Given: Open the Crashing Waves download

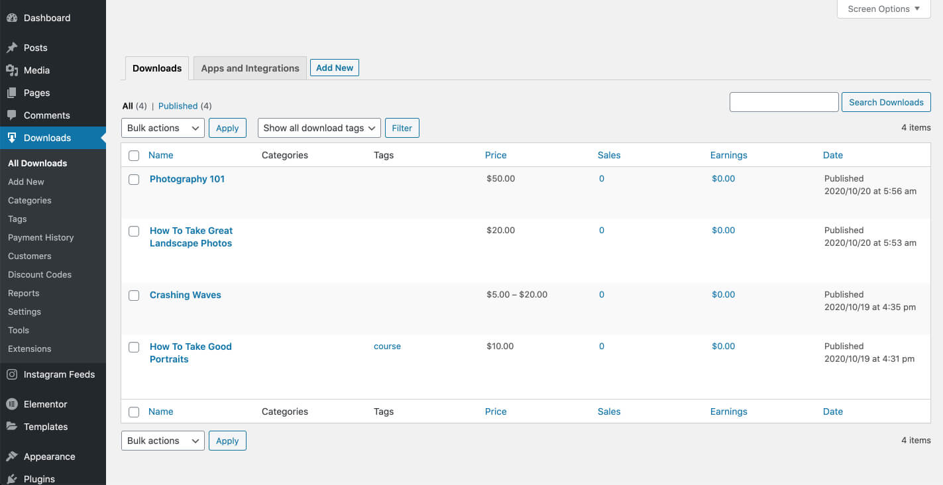Looking at the screenshot, I should click(186, 295).
